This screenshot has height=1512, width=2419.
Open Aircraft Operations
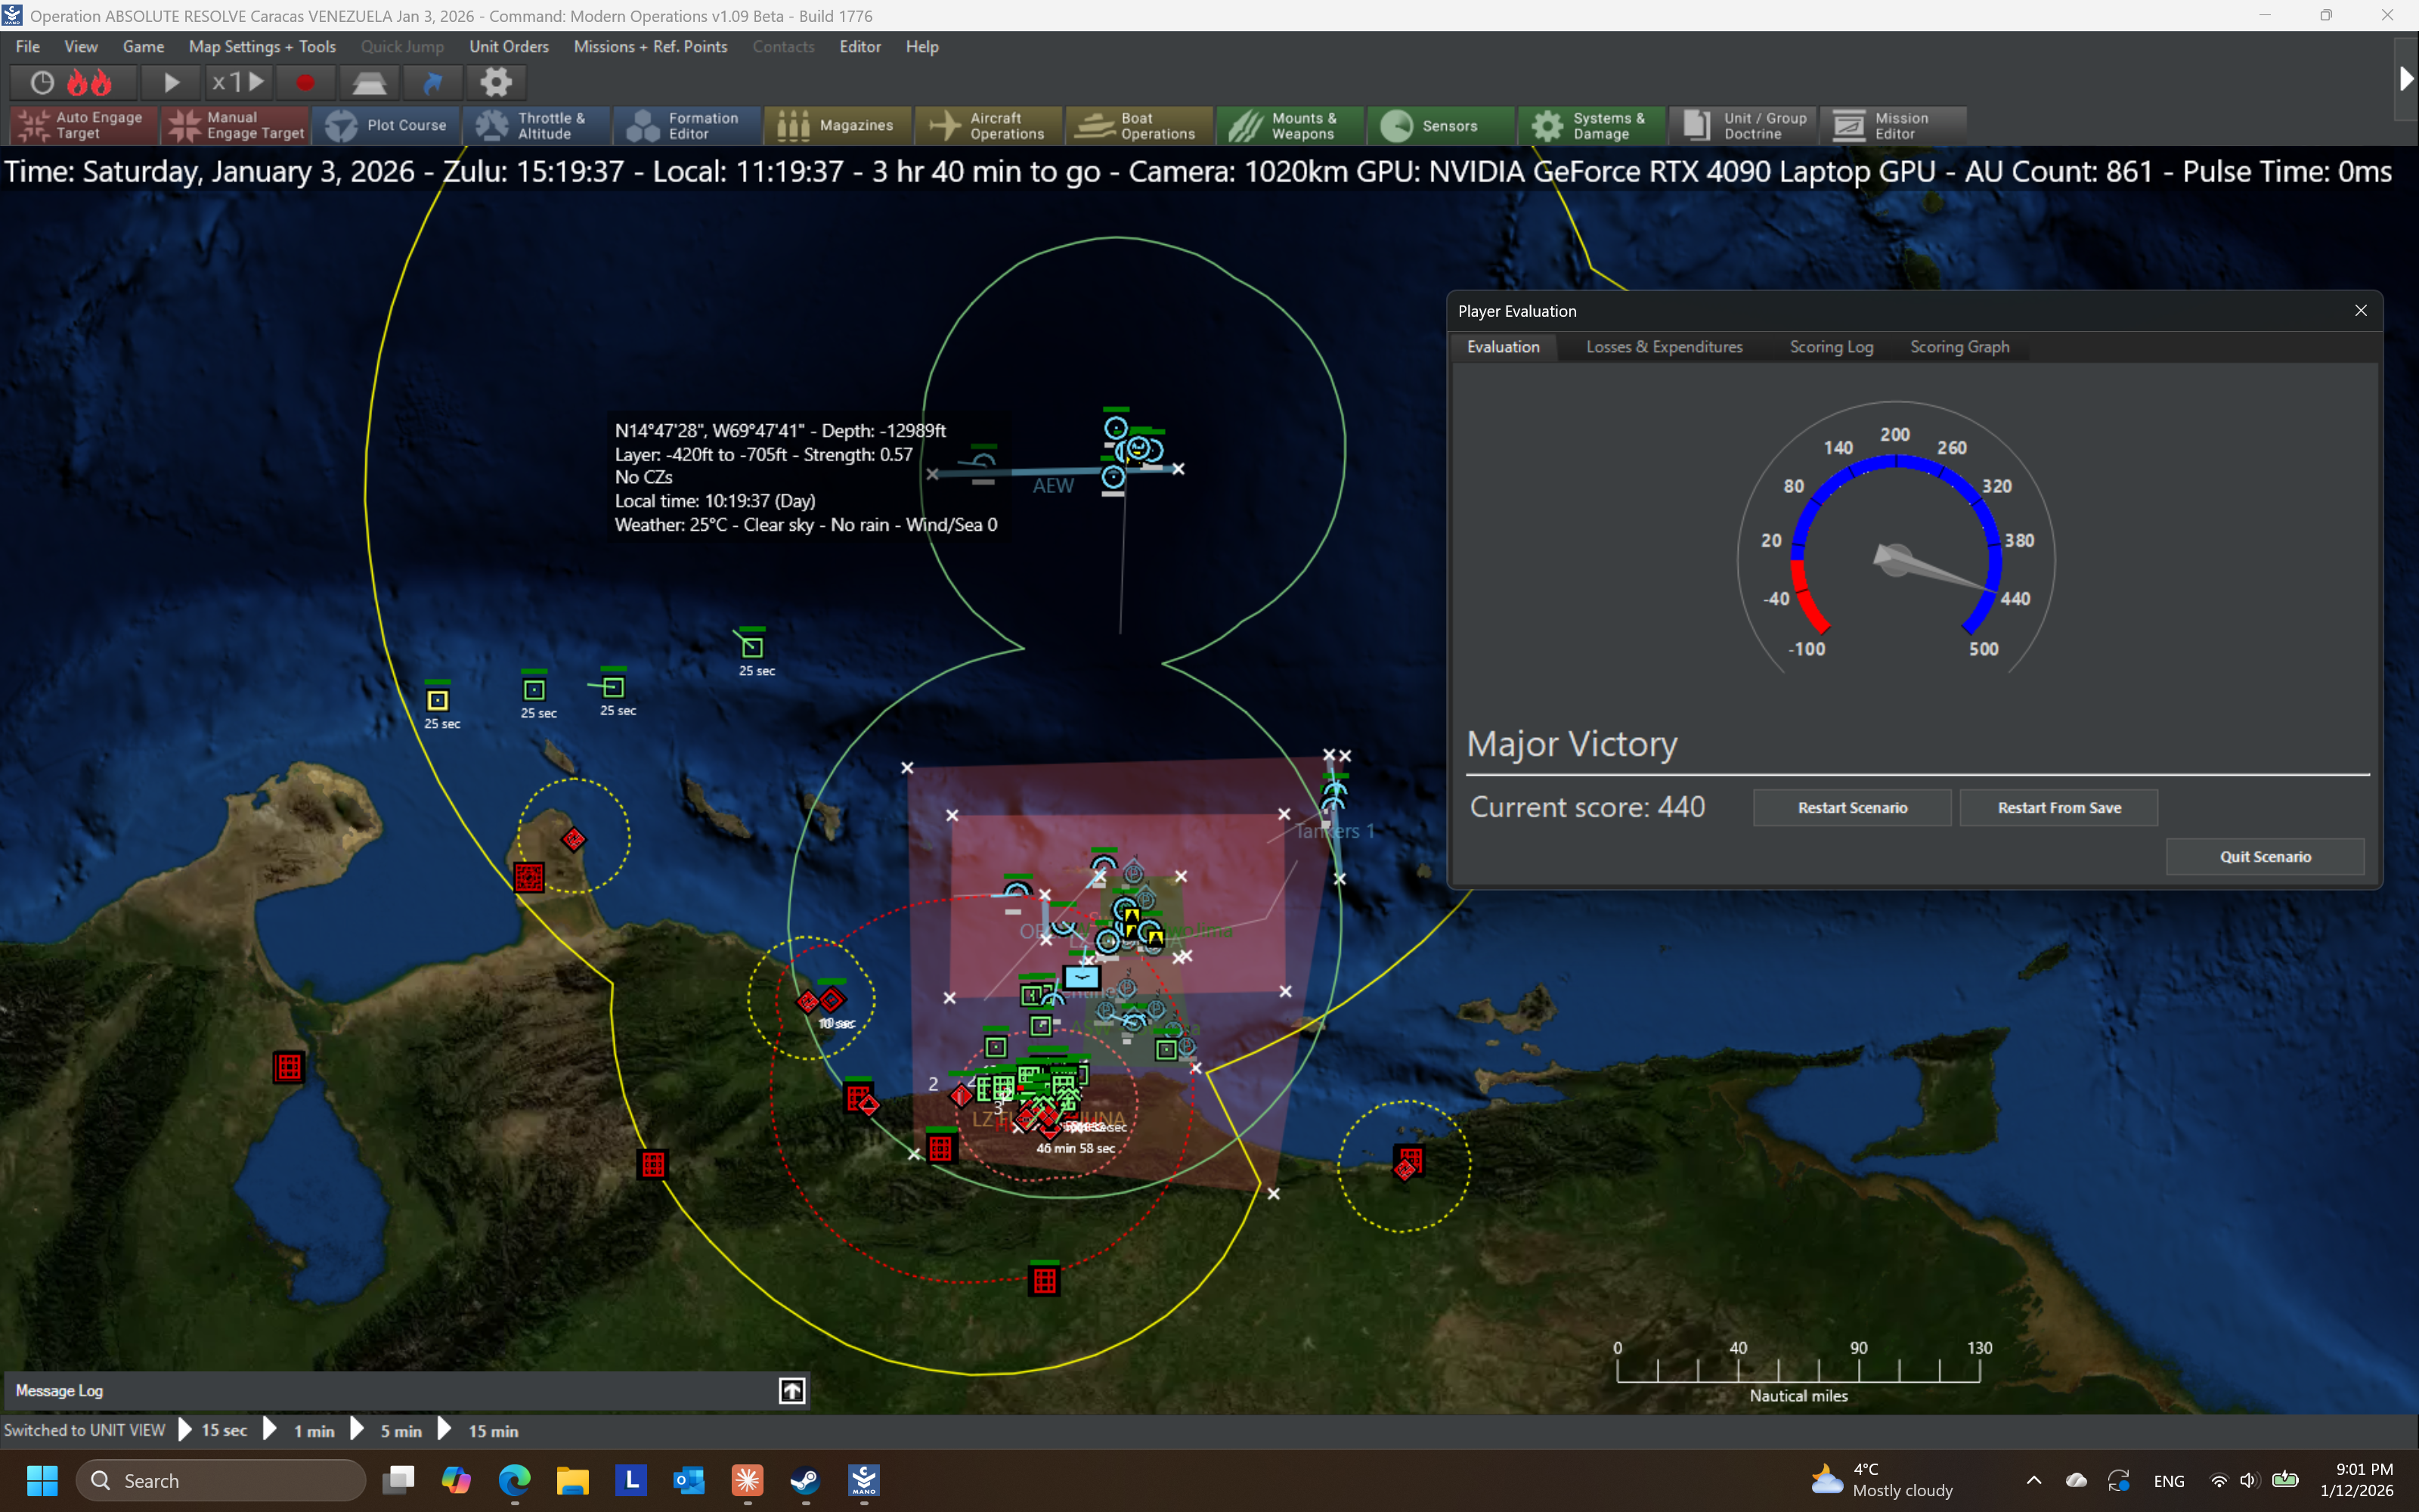(x=989, y=125)
